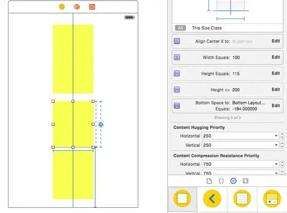This screenshot has width=287, height=213.
Task: Show the Object library tab
Action: [x=233, y=181]
